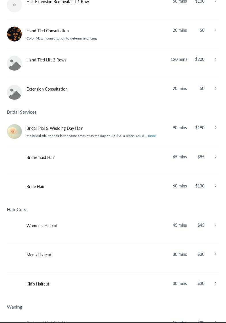The image size is (226, 323).
Task: Click arrow next to Extension Consultation
Action: (215, 89)
